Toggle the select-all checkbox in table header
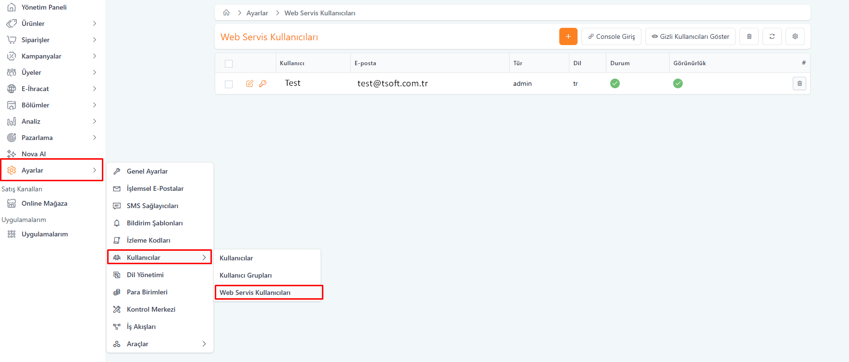The height and width of the screenshot is (362, 849). point(229,64)
